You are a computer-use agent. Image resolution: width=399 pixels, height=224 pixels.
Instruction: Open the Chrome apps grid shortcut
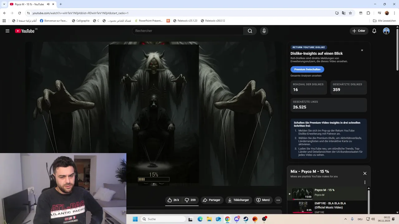[x=4, y=21]
